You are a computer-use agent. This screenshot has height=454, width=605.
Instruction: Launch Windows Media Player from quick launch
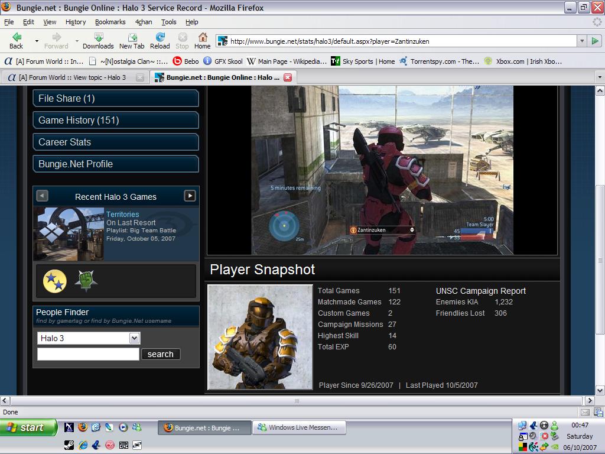pos(123,427)
